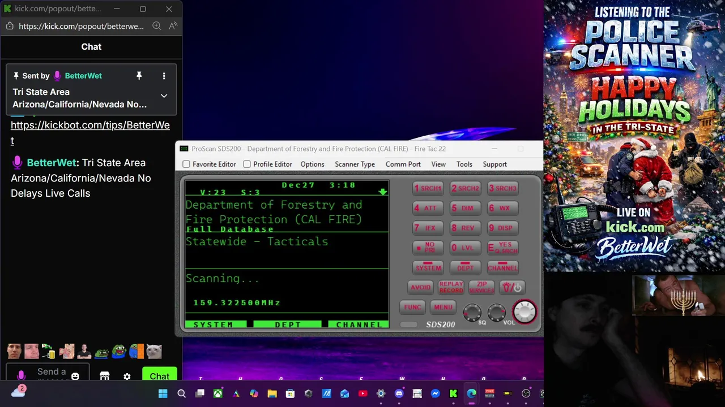Viewport: 725px width, 407px height.
Task: Tap the 2 SRCH2 keypad button
Action: pyautogui.click(x=465, y=188)
